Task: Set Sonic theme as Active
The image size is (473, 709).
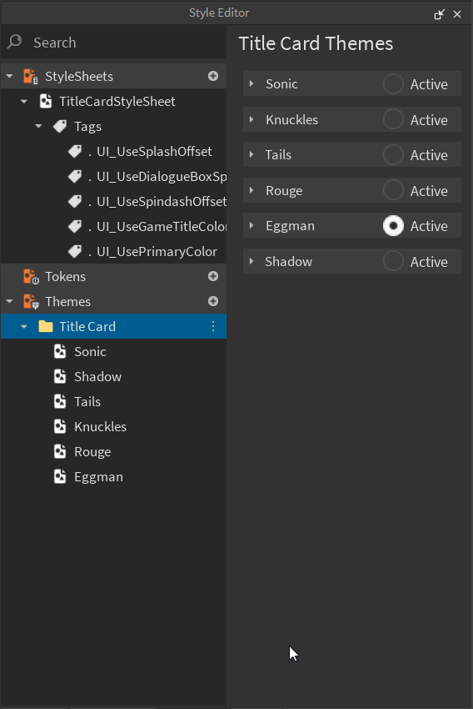Action: [x=393, y=83]
